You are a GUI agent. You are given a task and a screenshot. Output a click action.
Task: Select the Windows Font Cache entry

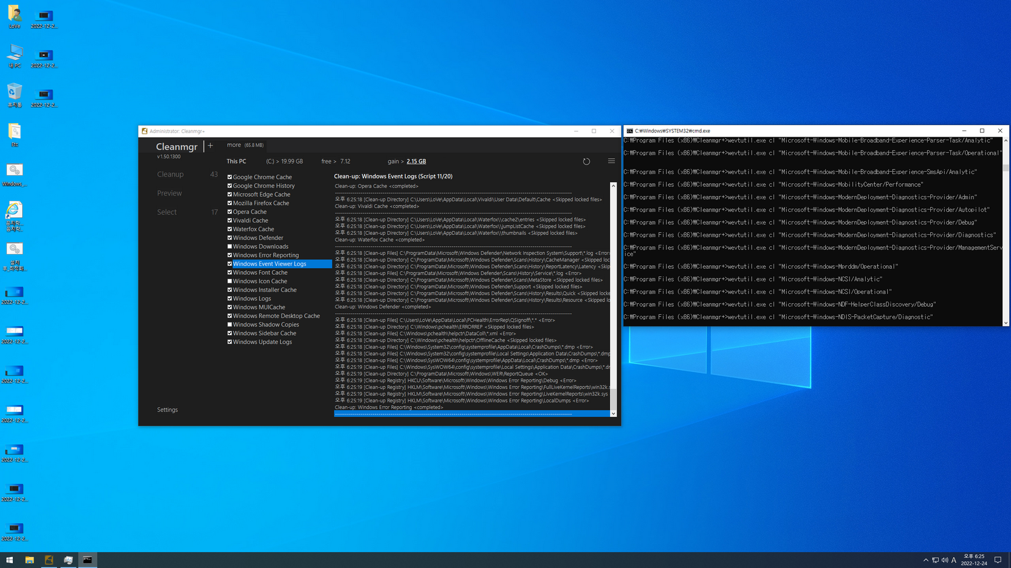[260, 272]
